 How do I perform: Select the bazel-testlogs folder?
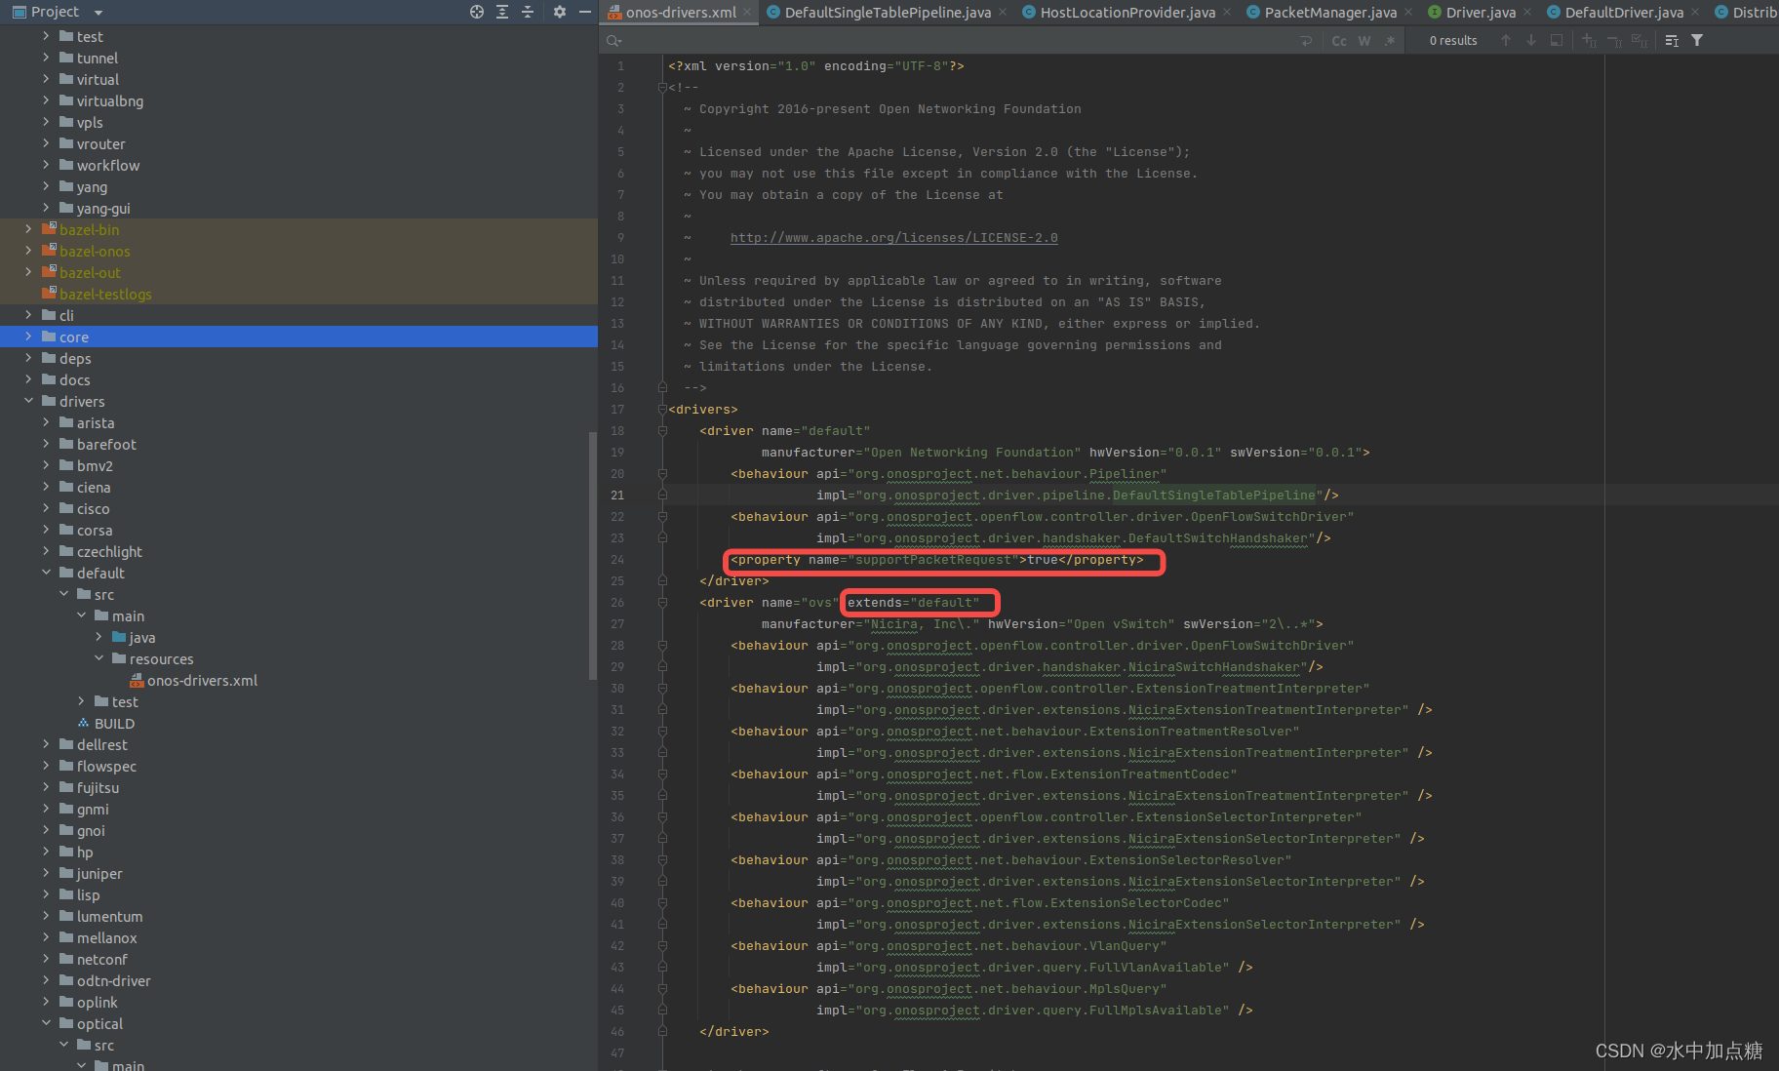[105, 295]
